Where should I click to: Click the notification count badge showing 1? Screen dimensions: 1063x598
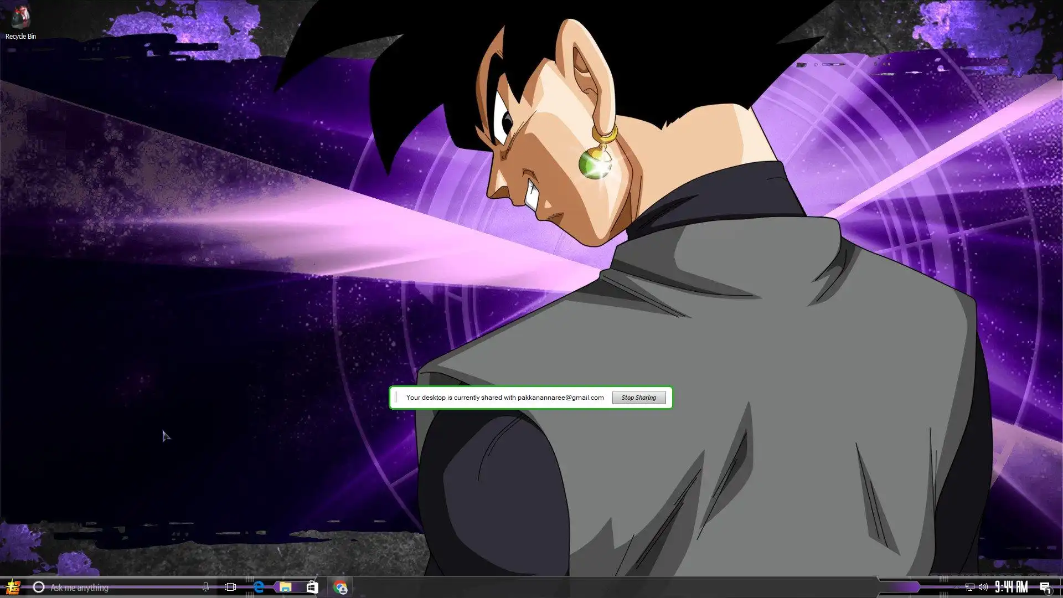pyautogui.click(x=1049, y=591)
